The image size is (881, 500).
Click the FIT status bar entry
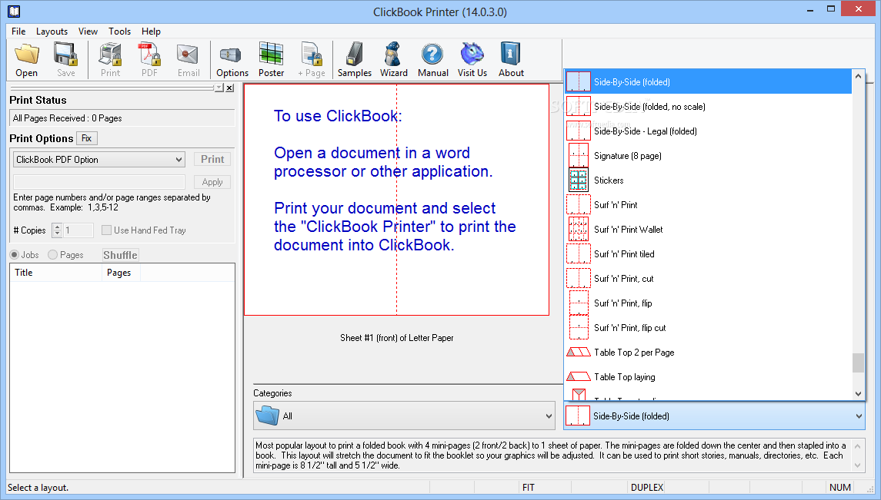(x=528, y=487)
